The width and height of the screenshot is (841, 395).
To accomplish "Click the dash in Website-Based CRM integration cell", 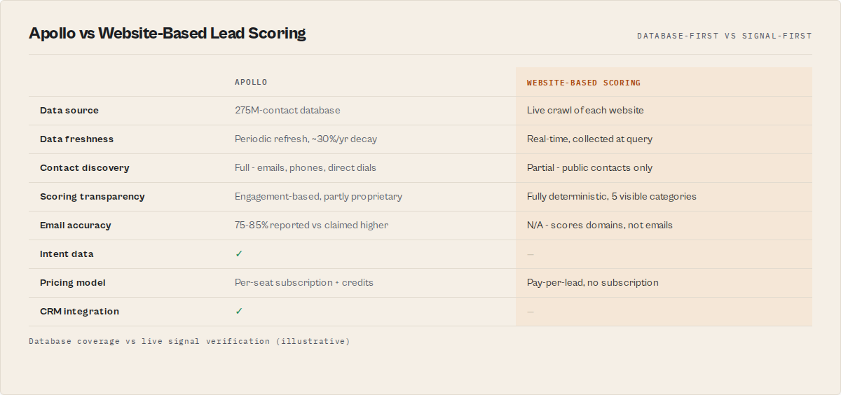I will pyautogui.click(x=531, y=312).
